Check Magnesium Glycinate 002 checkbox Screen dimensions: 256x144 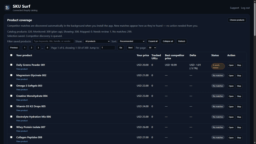click(x=11, y=75)
